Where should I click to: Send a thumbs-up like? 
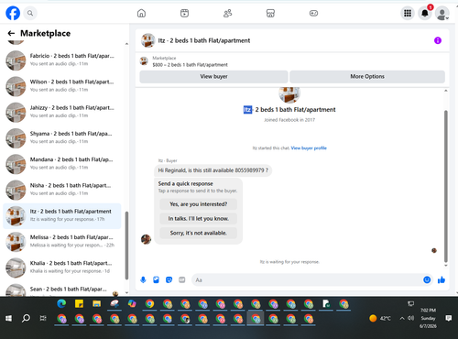442,279
